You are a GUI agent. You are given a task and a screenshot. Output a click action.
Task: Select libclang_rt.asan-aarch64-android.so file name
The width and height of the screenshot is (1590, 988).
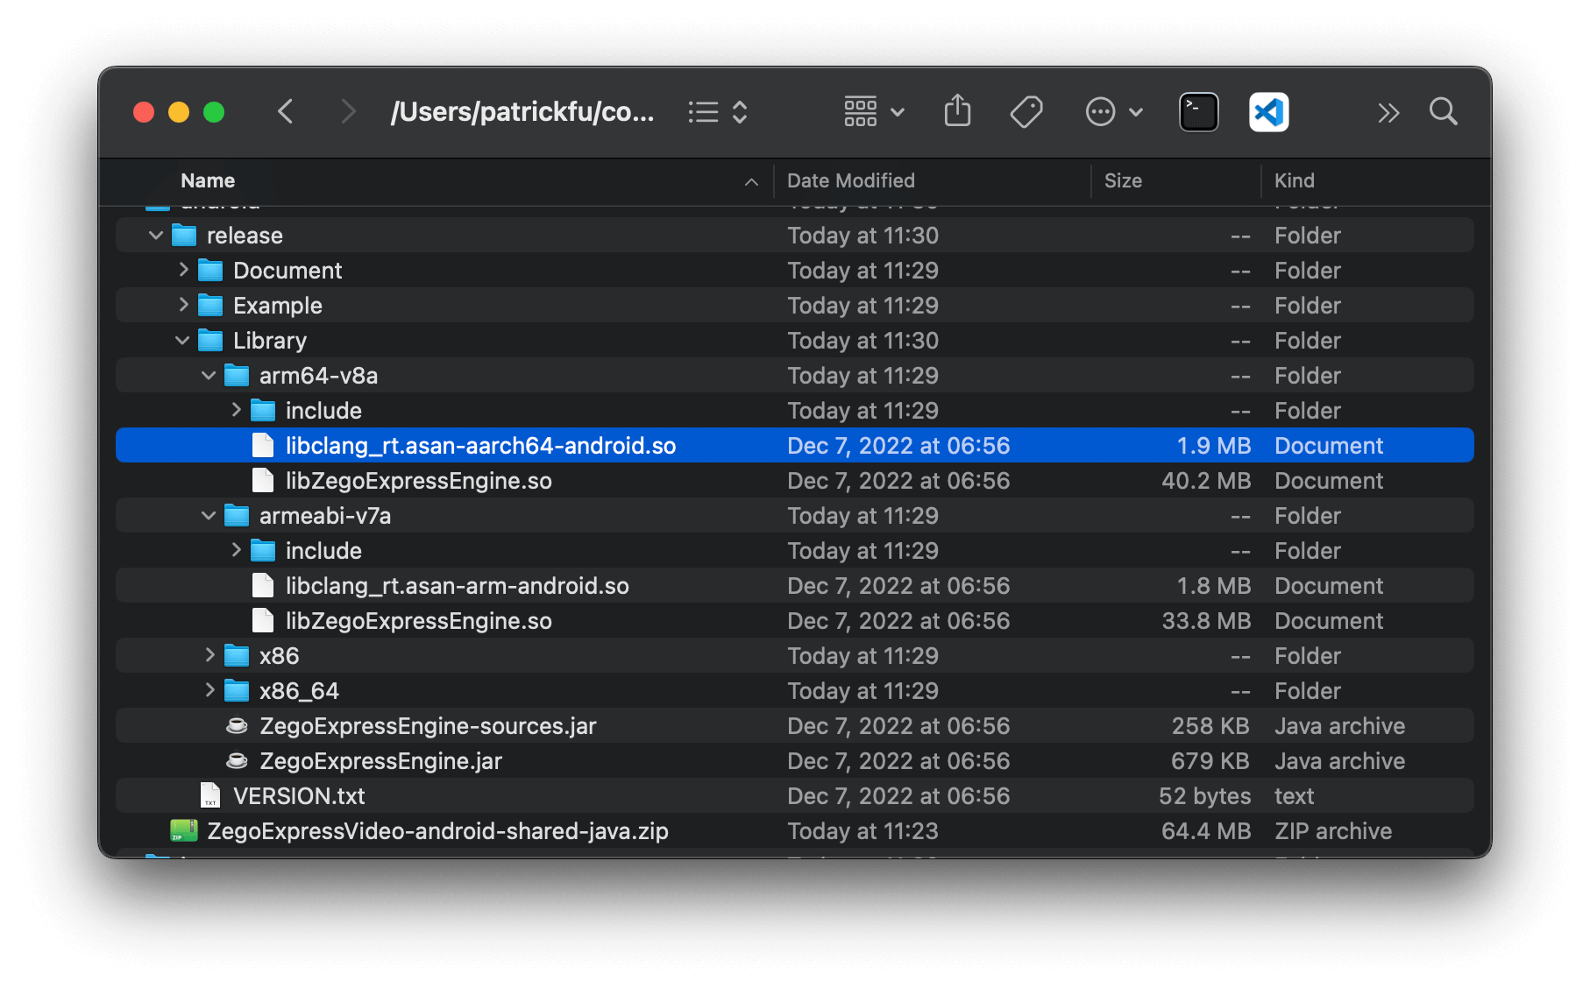[x=480, y=446]
